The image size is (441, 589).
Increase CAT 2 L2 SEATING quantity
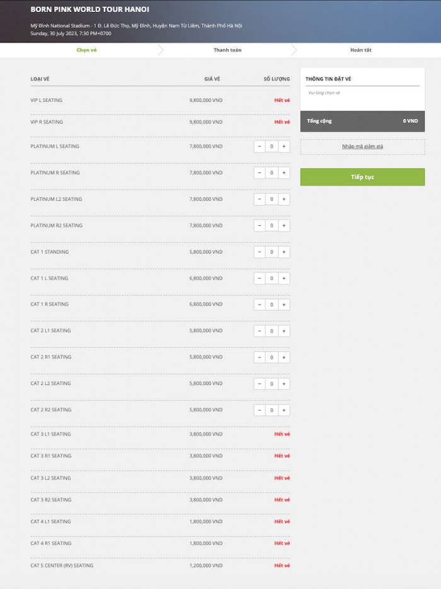[284, 384]
